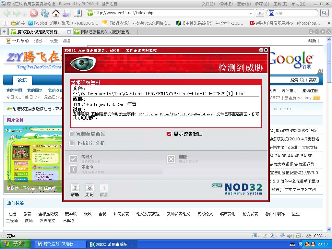Open the NOD32 Help button
This screenshot has height=249, width=332.
pos(75,190)
